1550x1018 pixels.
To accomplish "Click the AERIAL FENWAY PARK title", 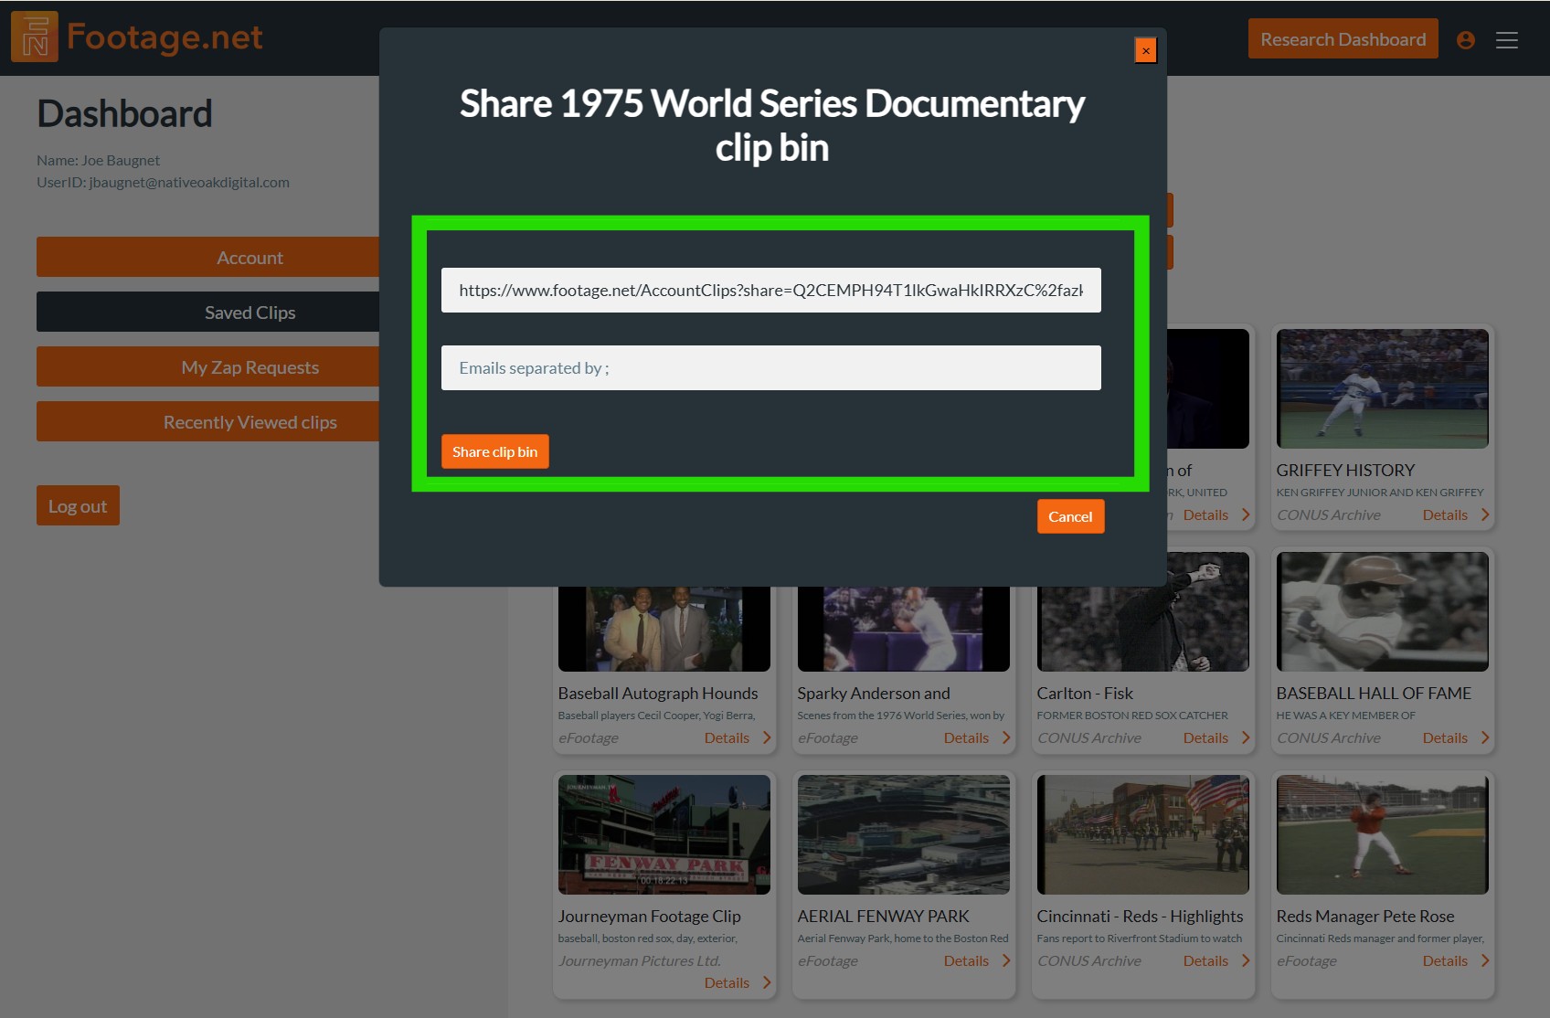I will [x=883, y=916].
